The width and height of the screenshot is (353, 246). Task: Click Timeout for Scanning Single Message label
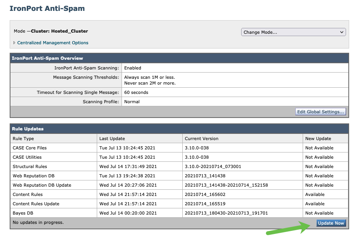[x=78, y=92]
